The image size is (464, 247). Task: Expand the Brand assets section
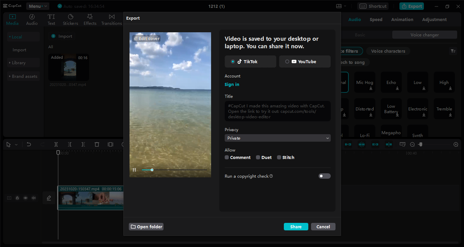23,76
